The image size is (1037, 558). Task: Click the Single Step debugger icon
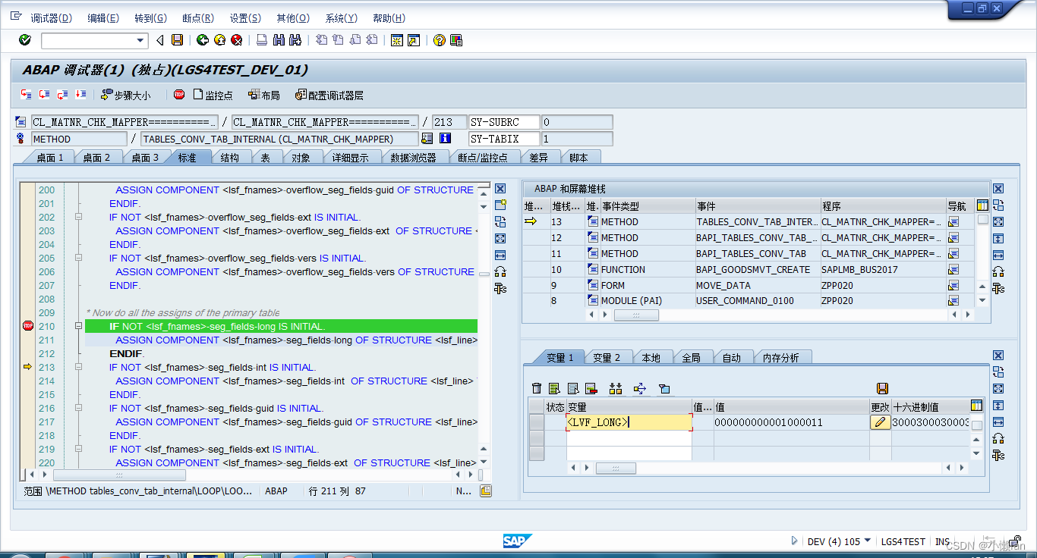click(x=26, y=95)
